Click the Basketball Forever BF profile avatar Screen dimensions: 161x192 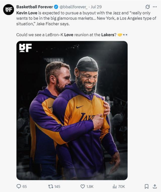[9, 10]
